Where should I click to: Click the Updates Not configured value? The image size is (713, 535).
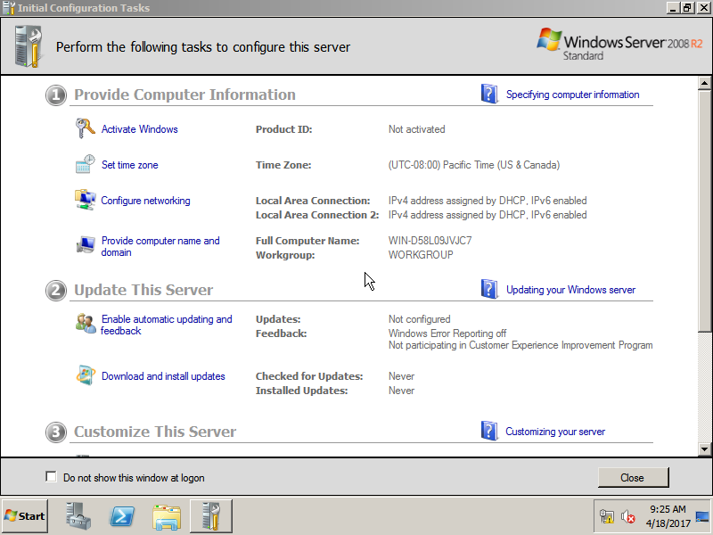(x=419, y=319)
